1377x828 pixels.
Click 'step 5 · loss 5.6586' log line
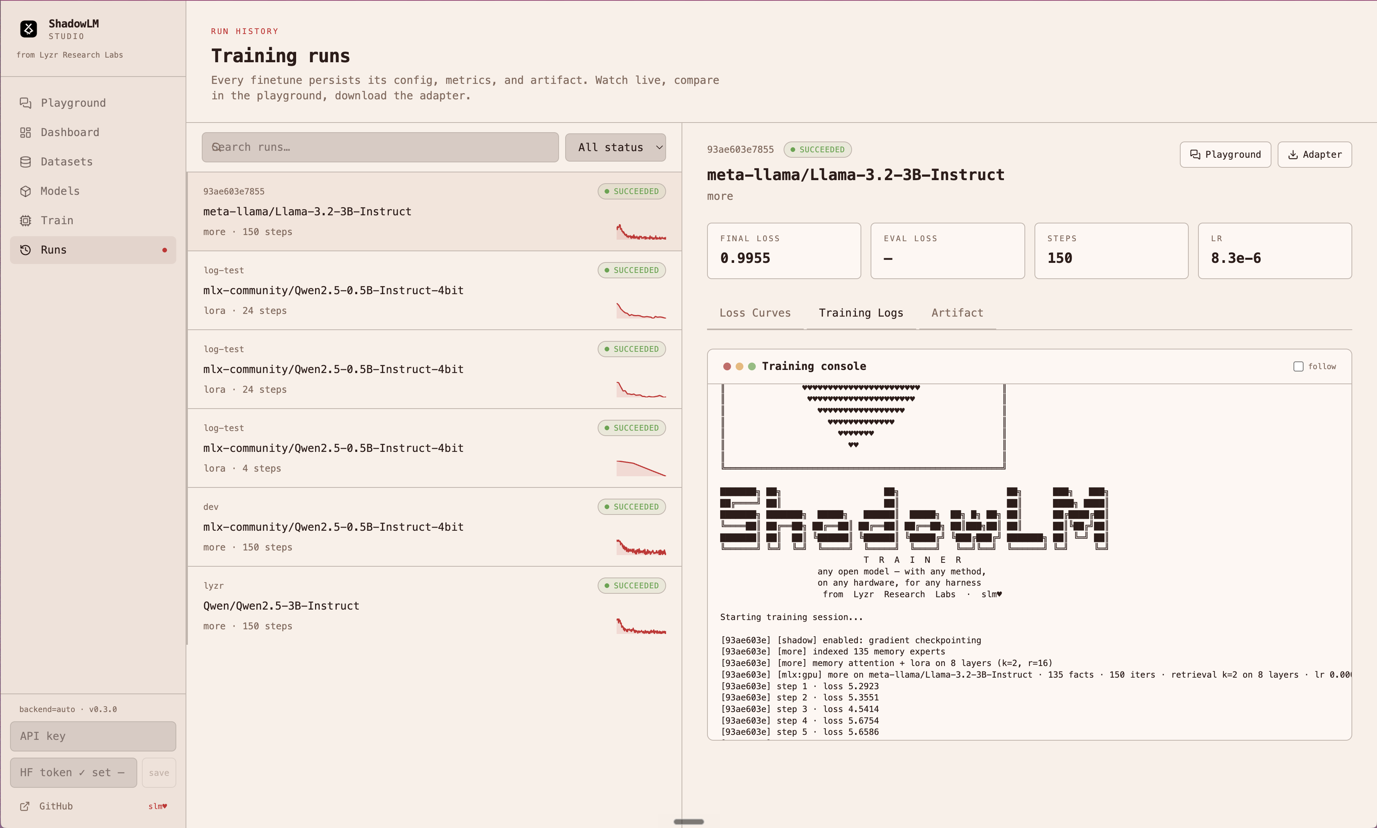[799, 732]
